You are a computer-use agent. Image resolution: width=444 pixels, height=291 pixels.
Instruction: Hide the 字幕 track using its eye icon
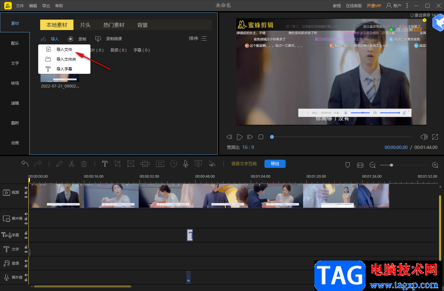click(x=26, y=237)
